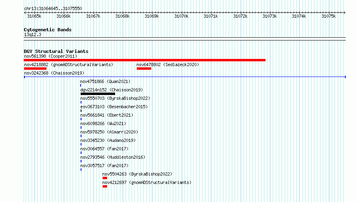The width and height of the screenshot is (357, 202).
Task: Click the red bar under nsv6478802
Action: [144, 69]
